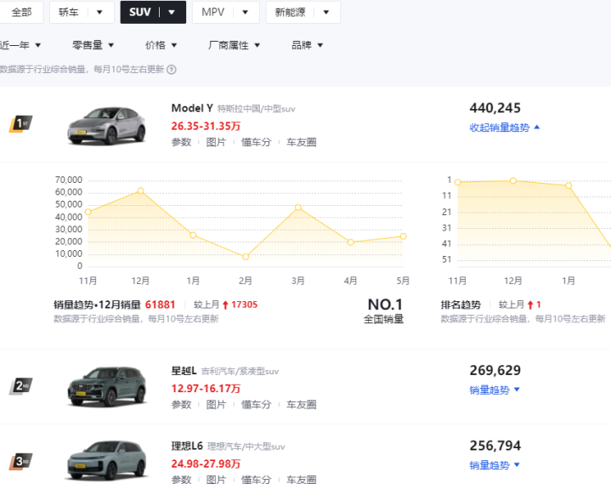Open 理想L6 图片 link
611x484 pixels.
pyautogui.click(x=216, y=479)
